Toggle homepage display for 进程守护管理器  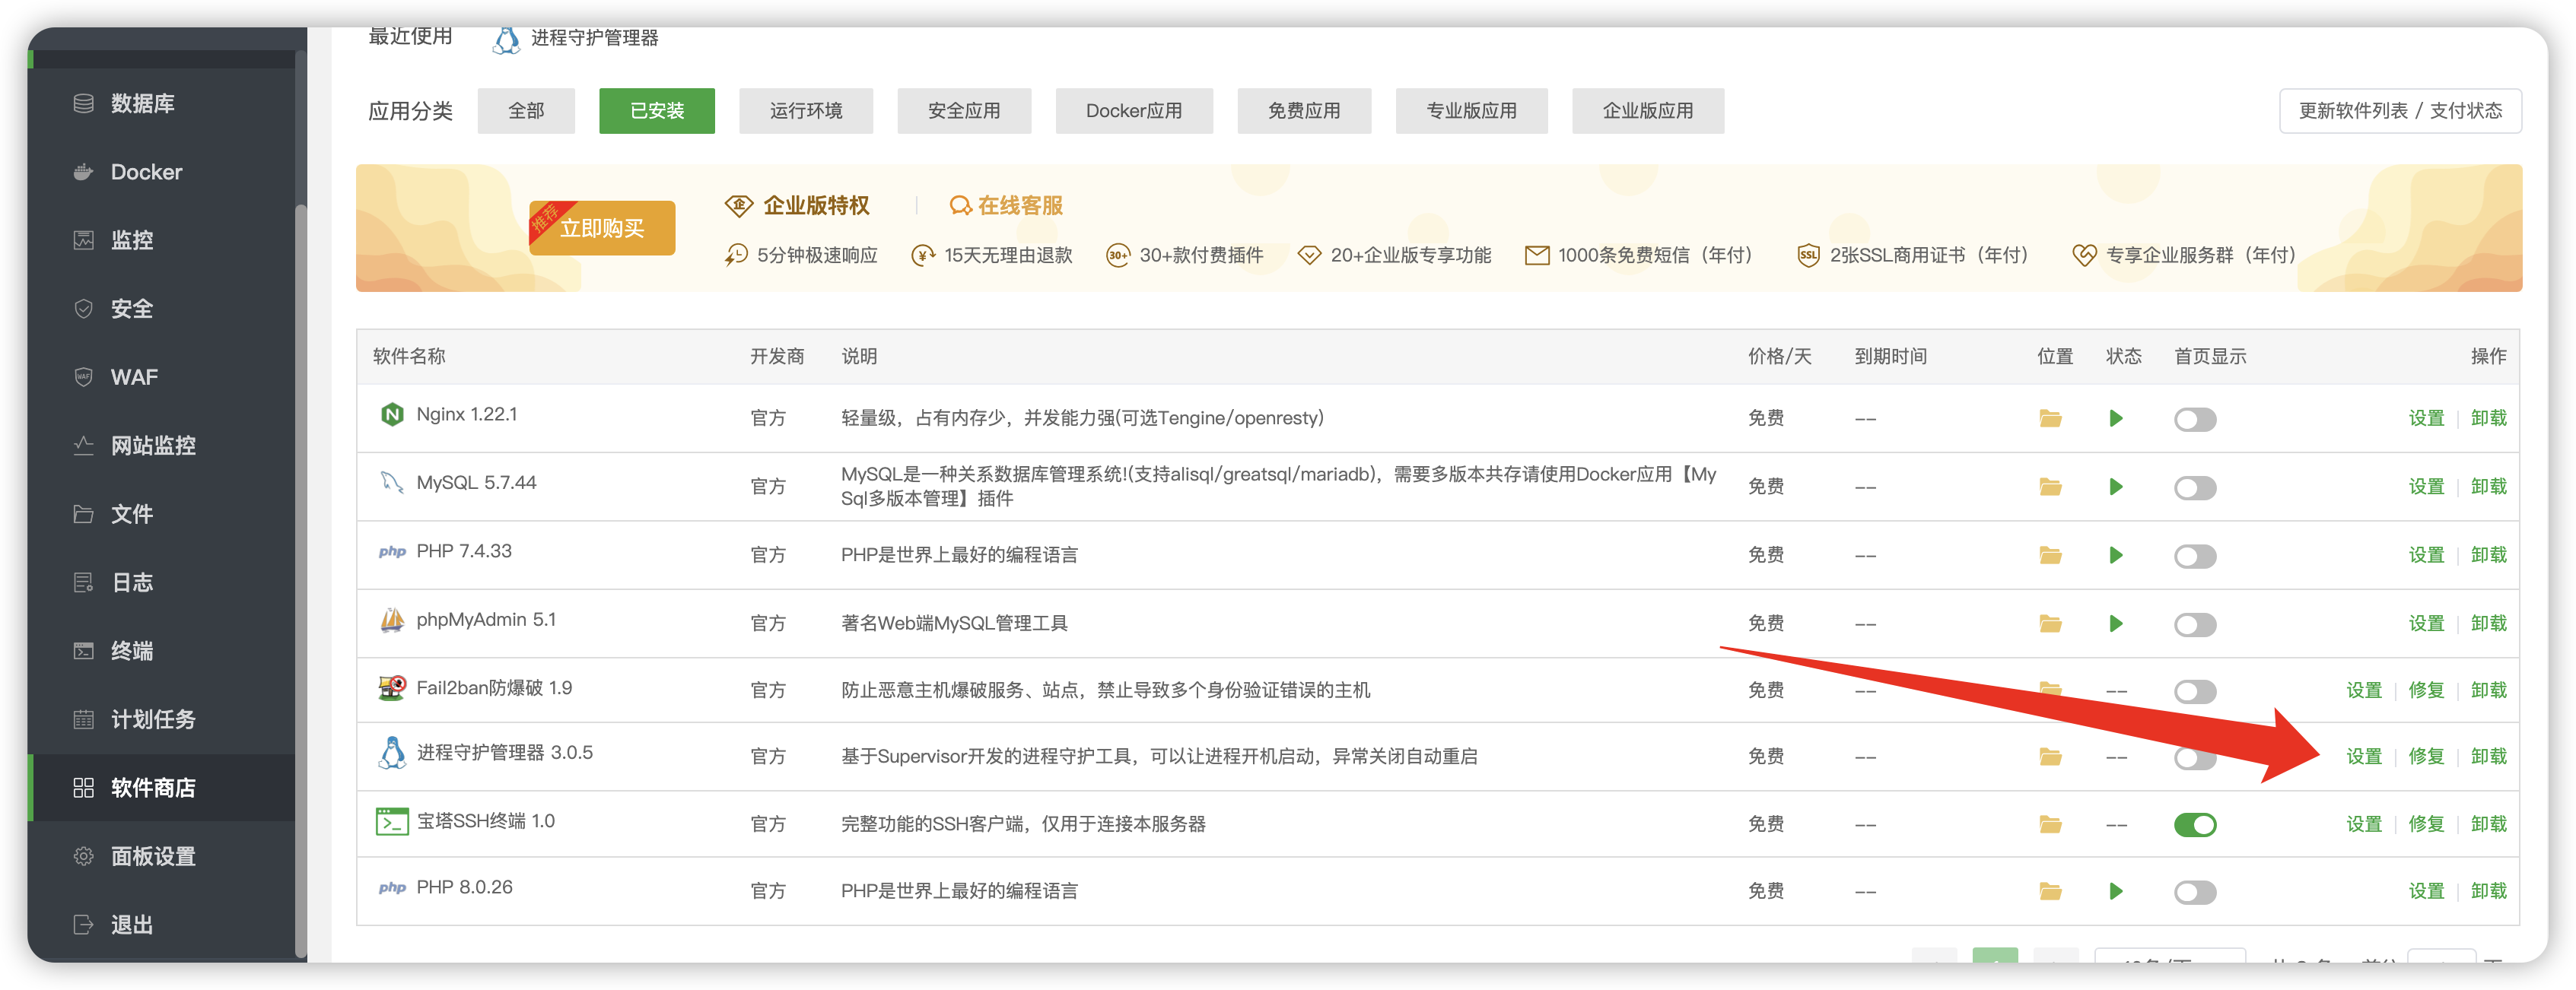[2195, 760]
